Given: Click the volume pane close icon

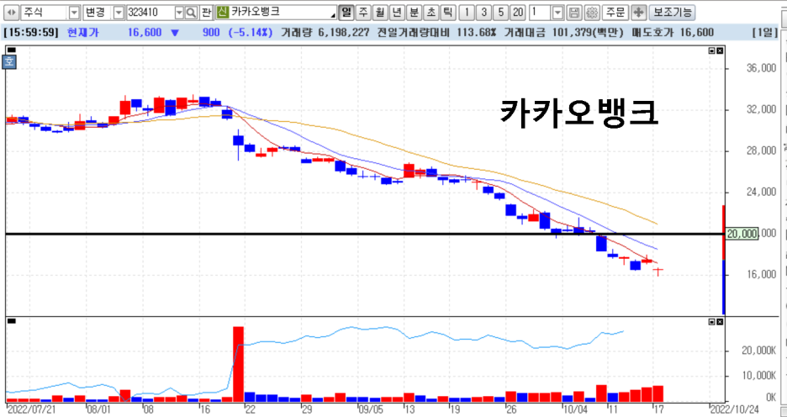Looking at the screenshot, I should [720, 322].
